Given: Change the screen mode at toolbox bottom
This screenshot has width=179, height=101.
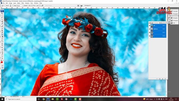Looking at the screenshot, I should (x=2, y=68).
